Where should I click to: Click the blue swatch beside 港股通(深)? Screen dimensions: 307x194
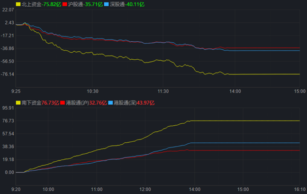click(110, 102)
